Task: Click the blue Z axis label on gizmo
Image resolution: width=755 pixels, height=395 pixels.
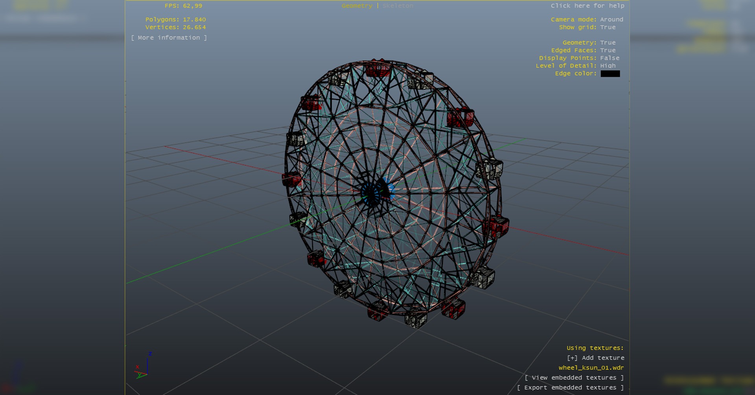Action: (x=150, y=354)
